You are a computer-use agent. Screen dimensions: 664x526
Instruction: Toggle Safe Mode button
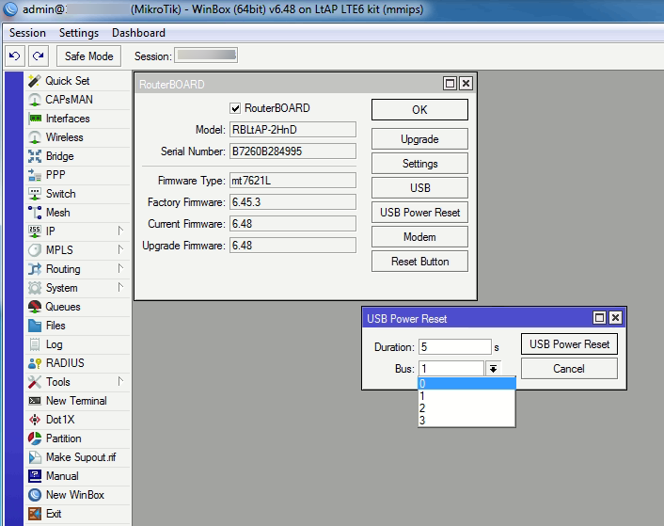[89, 56]
